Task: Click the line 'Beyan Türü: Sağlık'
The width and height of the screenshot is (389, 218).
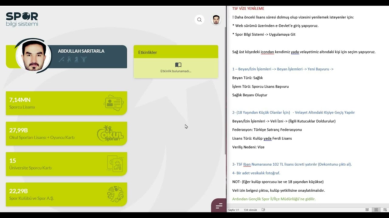Action: [x=248, y=78]
